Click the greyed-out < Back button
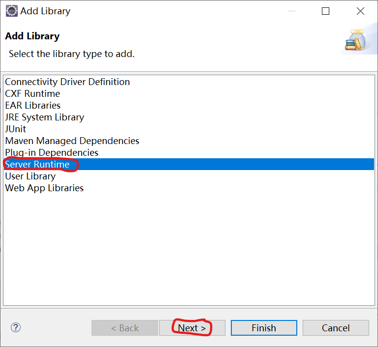Image resolution: width=378 pixels, height=347 pixels. (x=125, y=328)
